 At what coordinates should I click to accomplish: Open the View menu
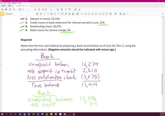click(9, 3)
